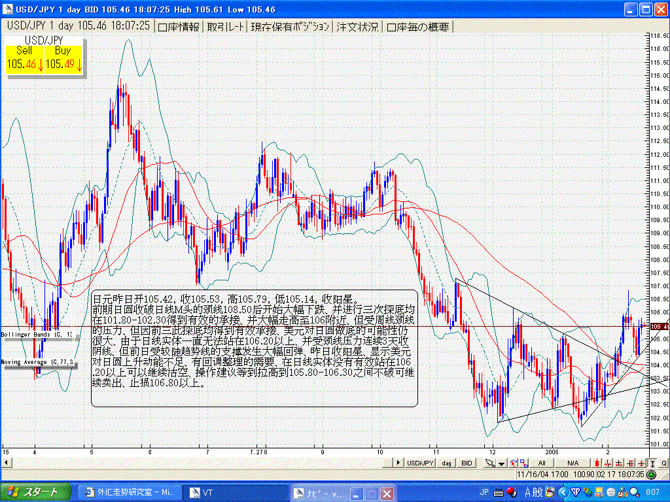This screenshot has width=670, height=502.
Task: Click the red IME paint-pad icon in tray
Action: pos(511,492)
